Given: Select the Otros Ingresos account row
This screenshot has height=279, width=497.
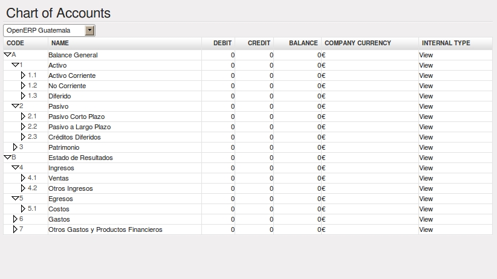Looking at the screenshot, I should coord(248,188).
